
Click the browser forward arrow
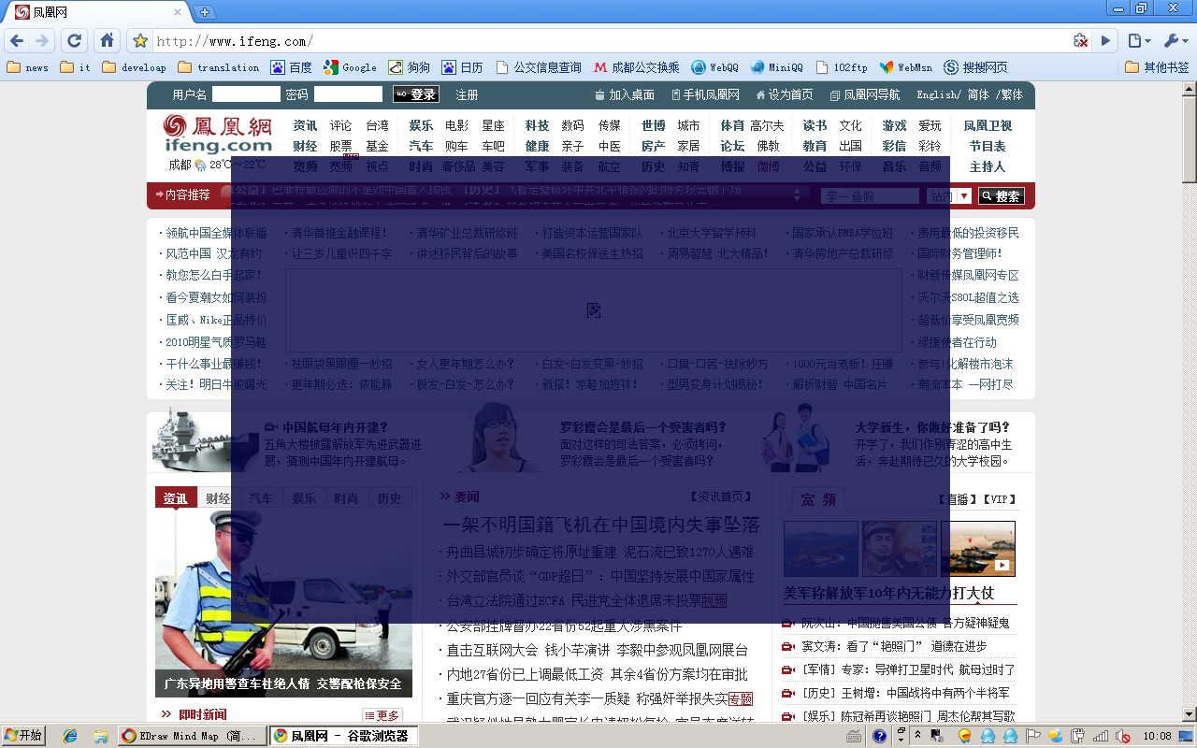[42, 41]
